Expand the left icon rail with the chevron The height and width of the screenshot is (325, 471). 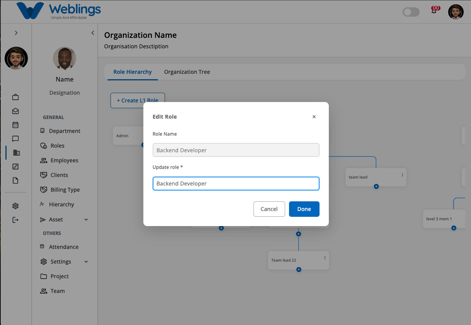coord(16,33)
